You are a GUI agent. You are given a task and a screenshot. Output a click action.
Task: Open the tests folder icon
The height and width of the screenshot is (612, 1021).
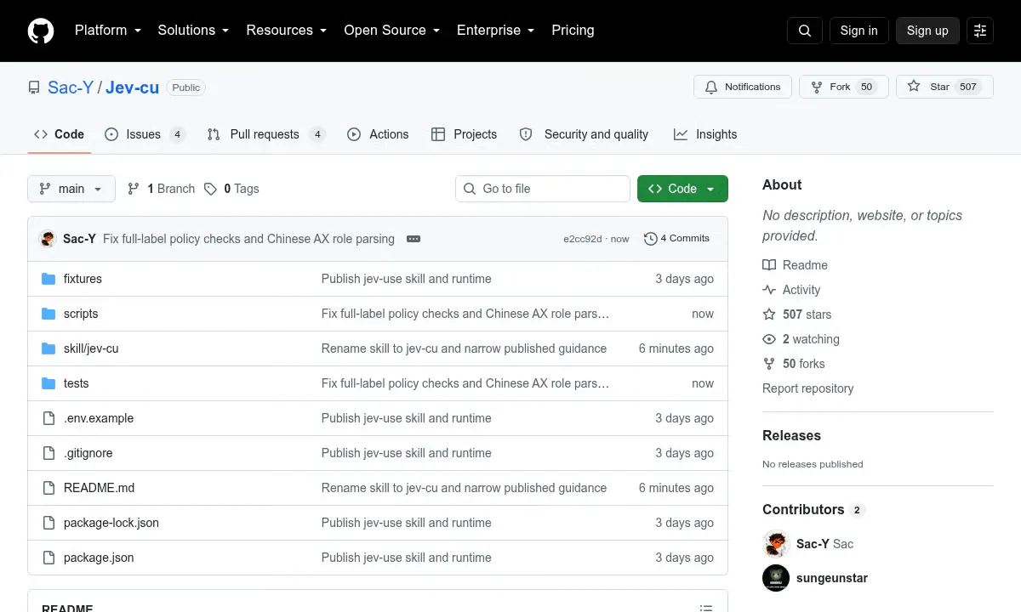[x=48, y=383]
